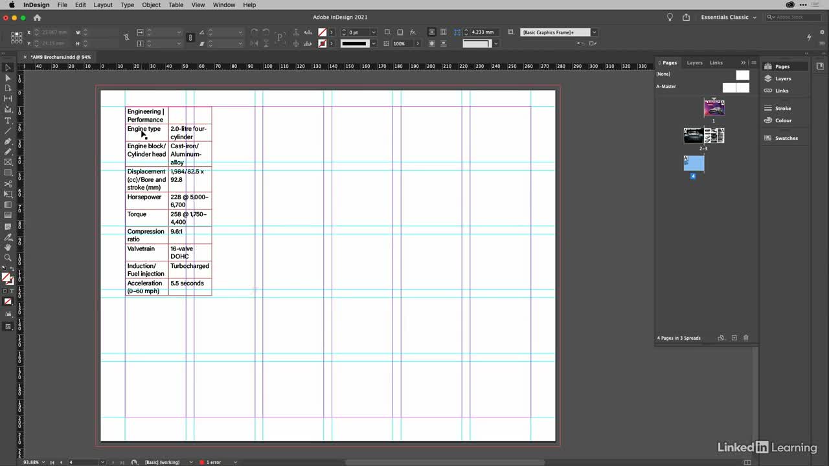Toggle Auto-Fit wrap around bounding box
The width and height of the screenshot is (829, 466).
pyautogui.click(x=444, y=32)
